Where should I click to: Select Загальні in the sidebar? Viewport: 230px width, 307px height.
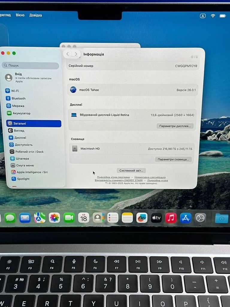coord(34,124)
